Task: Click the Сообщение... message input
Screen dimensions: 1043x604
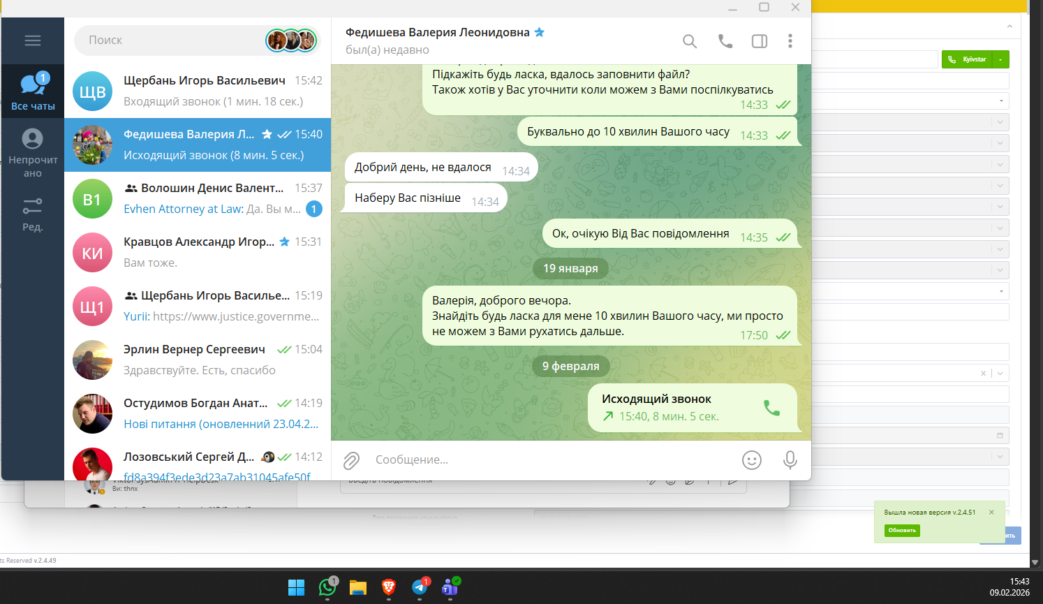Action: point(552,459)
